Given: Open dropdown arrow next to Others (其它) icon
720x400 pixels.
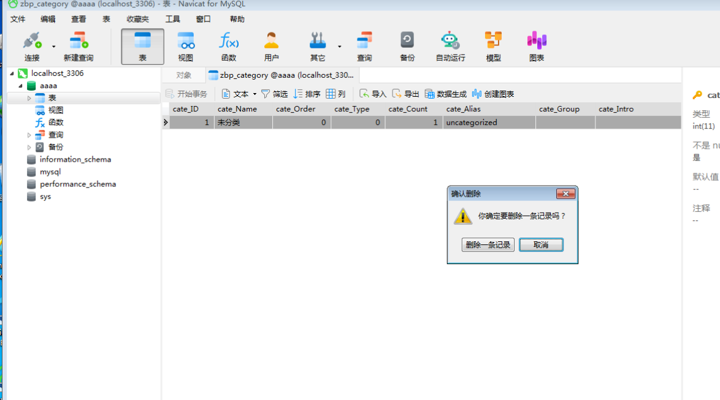Looking at the screenshot, I should pyautogui.click(x=339, y=47).
